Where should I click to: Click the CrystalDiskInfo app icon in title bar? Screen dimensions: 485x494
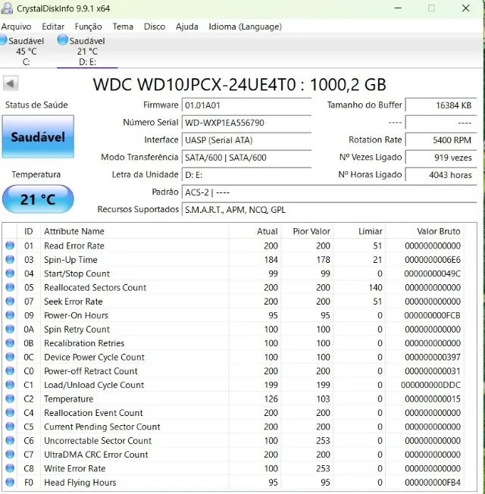coord(7,8)
